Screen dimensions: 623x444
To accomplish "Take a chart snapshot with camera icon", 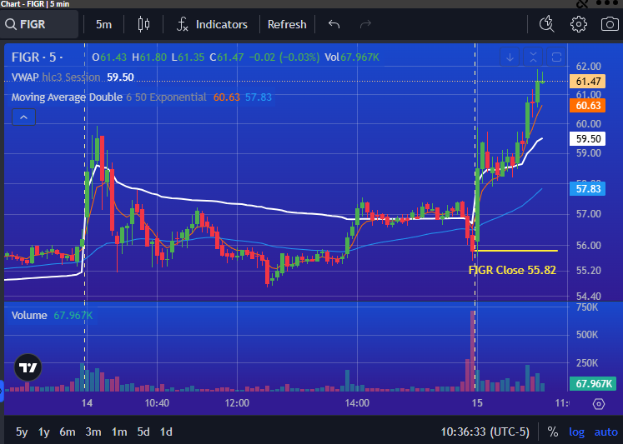I will [x=610, y=24].
